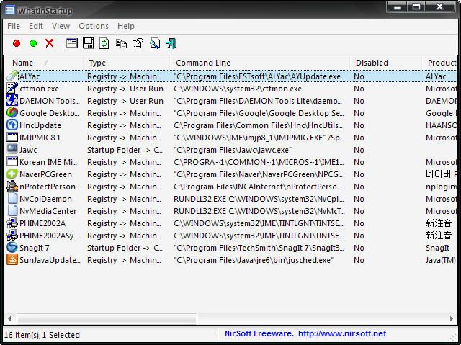461x345 pixels.
Task: Select the HncUpdate name text
Action: 40,125
